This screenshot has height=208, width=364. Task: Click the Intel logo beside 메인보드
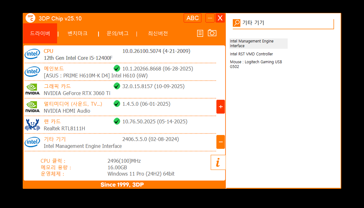coord(32,72)
